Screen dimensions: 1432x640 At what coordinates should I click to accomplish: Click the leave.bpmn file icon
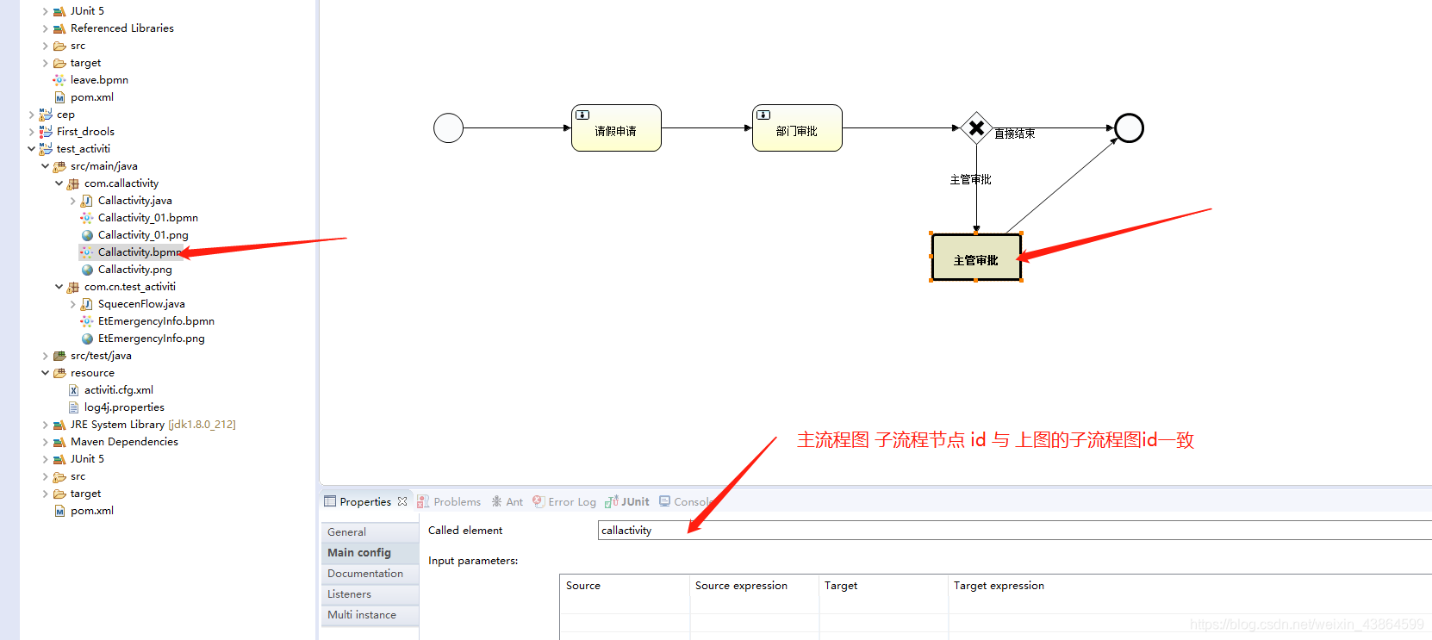59,80
